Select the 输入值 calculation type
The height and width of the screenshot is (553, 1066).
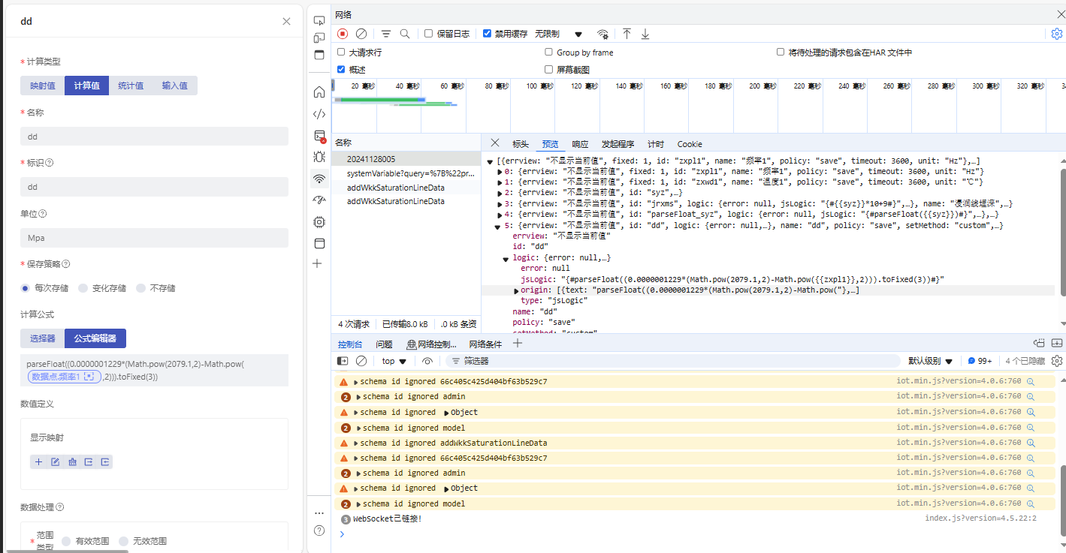pos(175,86)
